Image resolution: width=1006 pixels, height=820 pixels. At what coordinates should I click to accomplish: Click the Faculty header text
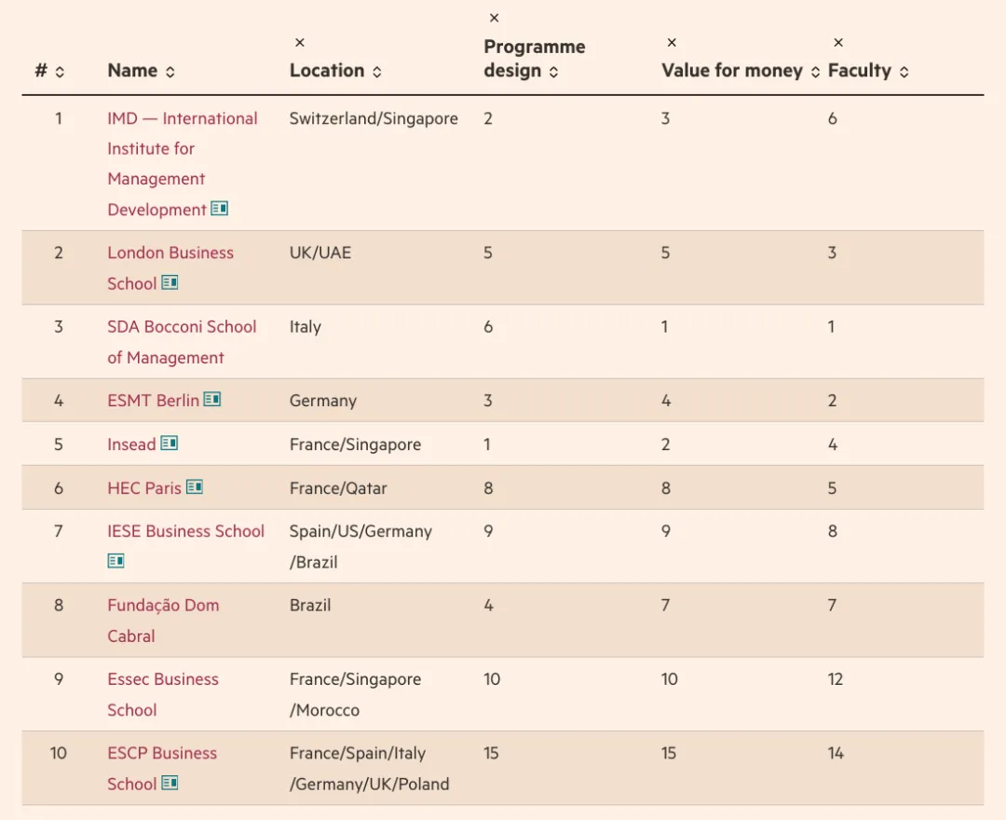point(860,70)
